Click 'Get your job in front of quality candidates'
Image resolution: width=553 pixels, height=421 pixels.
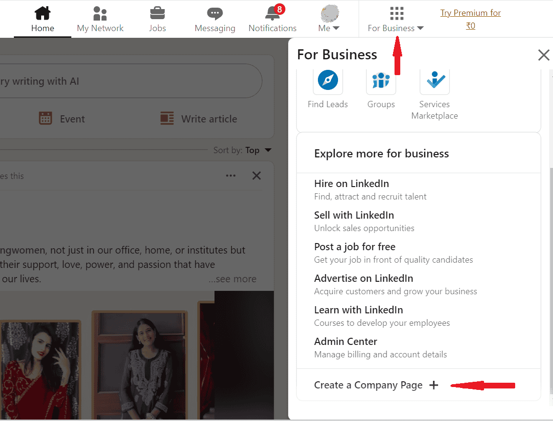tap(394, 260)
